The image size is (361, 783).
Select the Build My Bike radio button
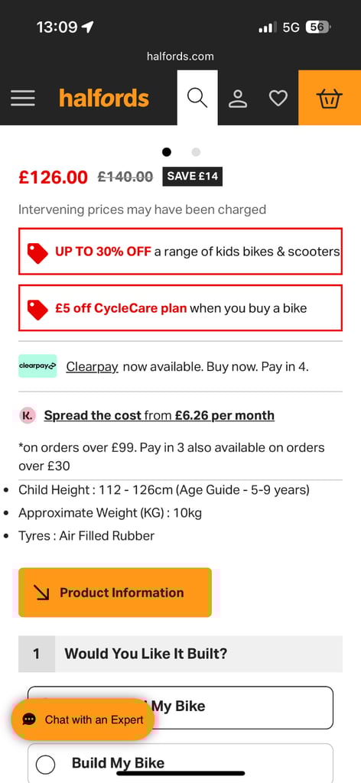[45, 765]
